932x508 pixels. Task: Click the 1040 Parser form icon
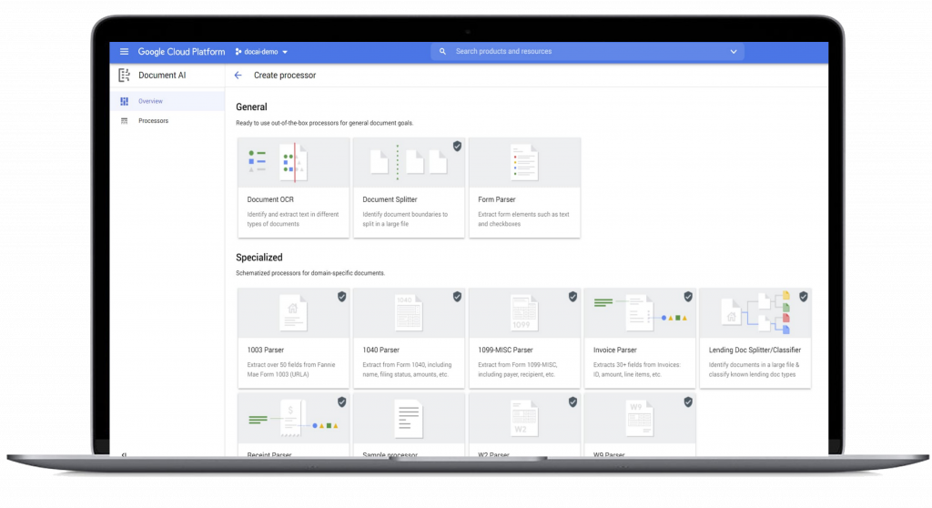tap(409, 313)
